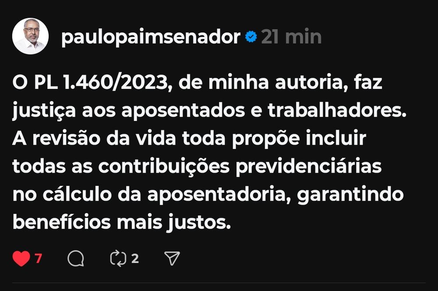
Task: View reposts by clicking count 2
Action: tap(135, 258)
